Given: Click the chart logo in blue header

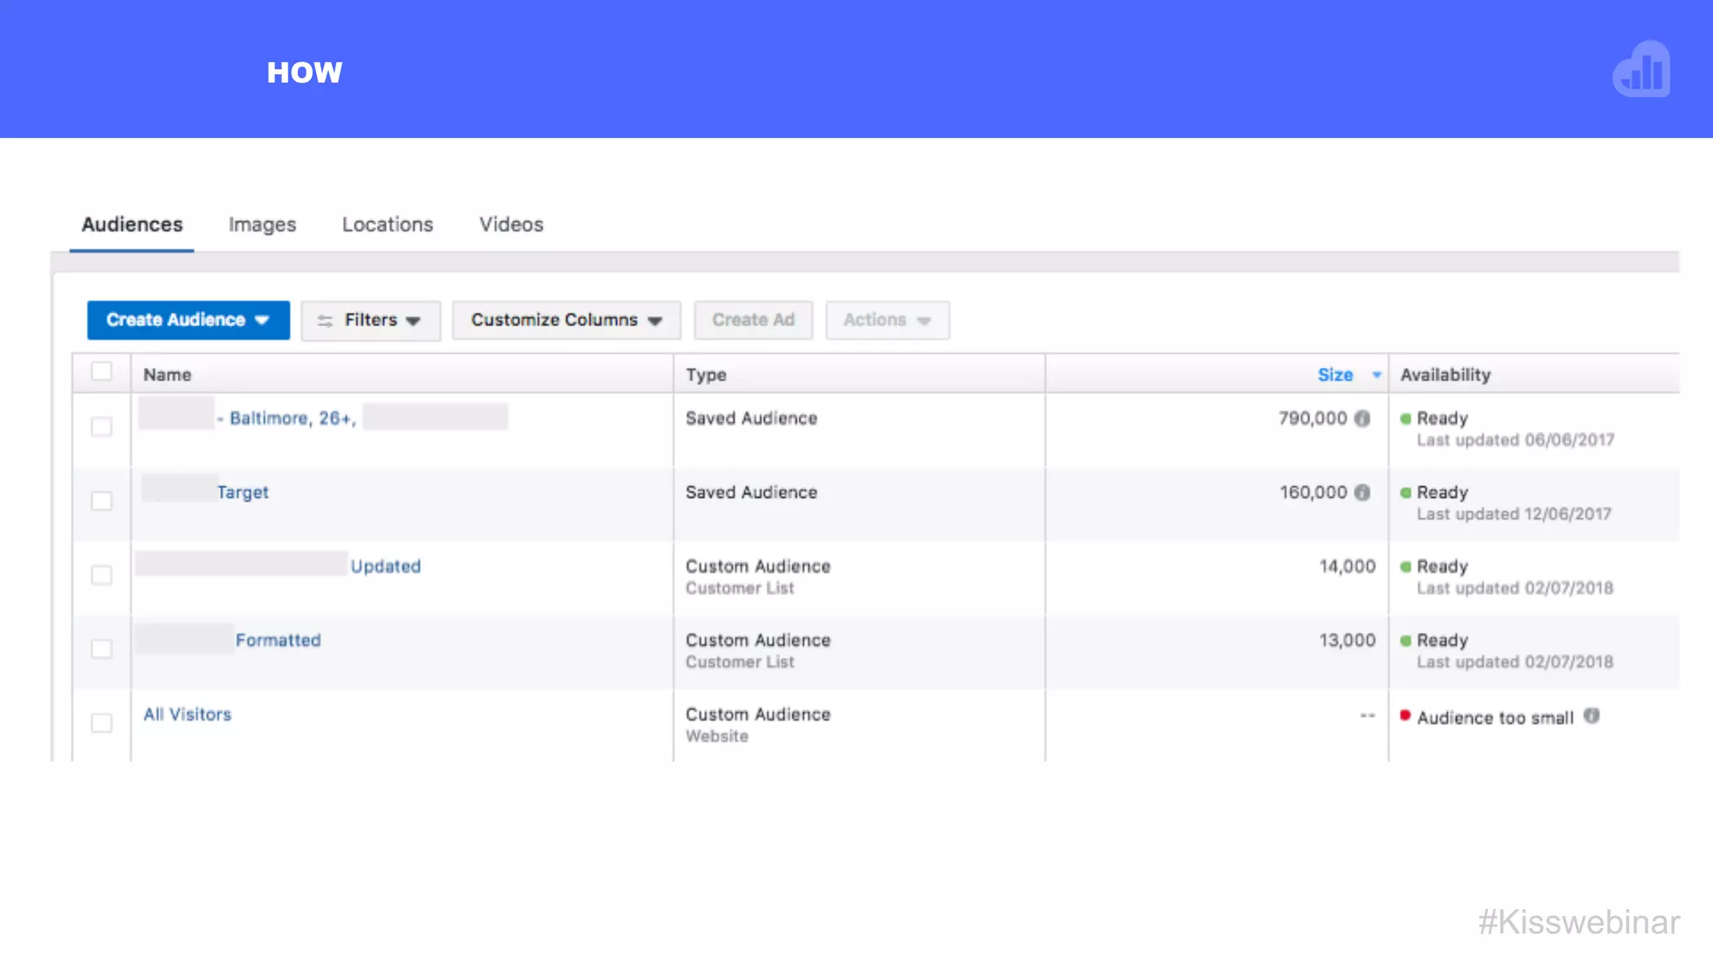Looking at the screenshot, I should click(1642, 70).
